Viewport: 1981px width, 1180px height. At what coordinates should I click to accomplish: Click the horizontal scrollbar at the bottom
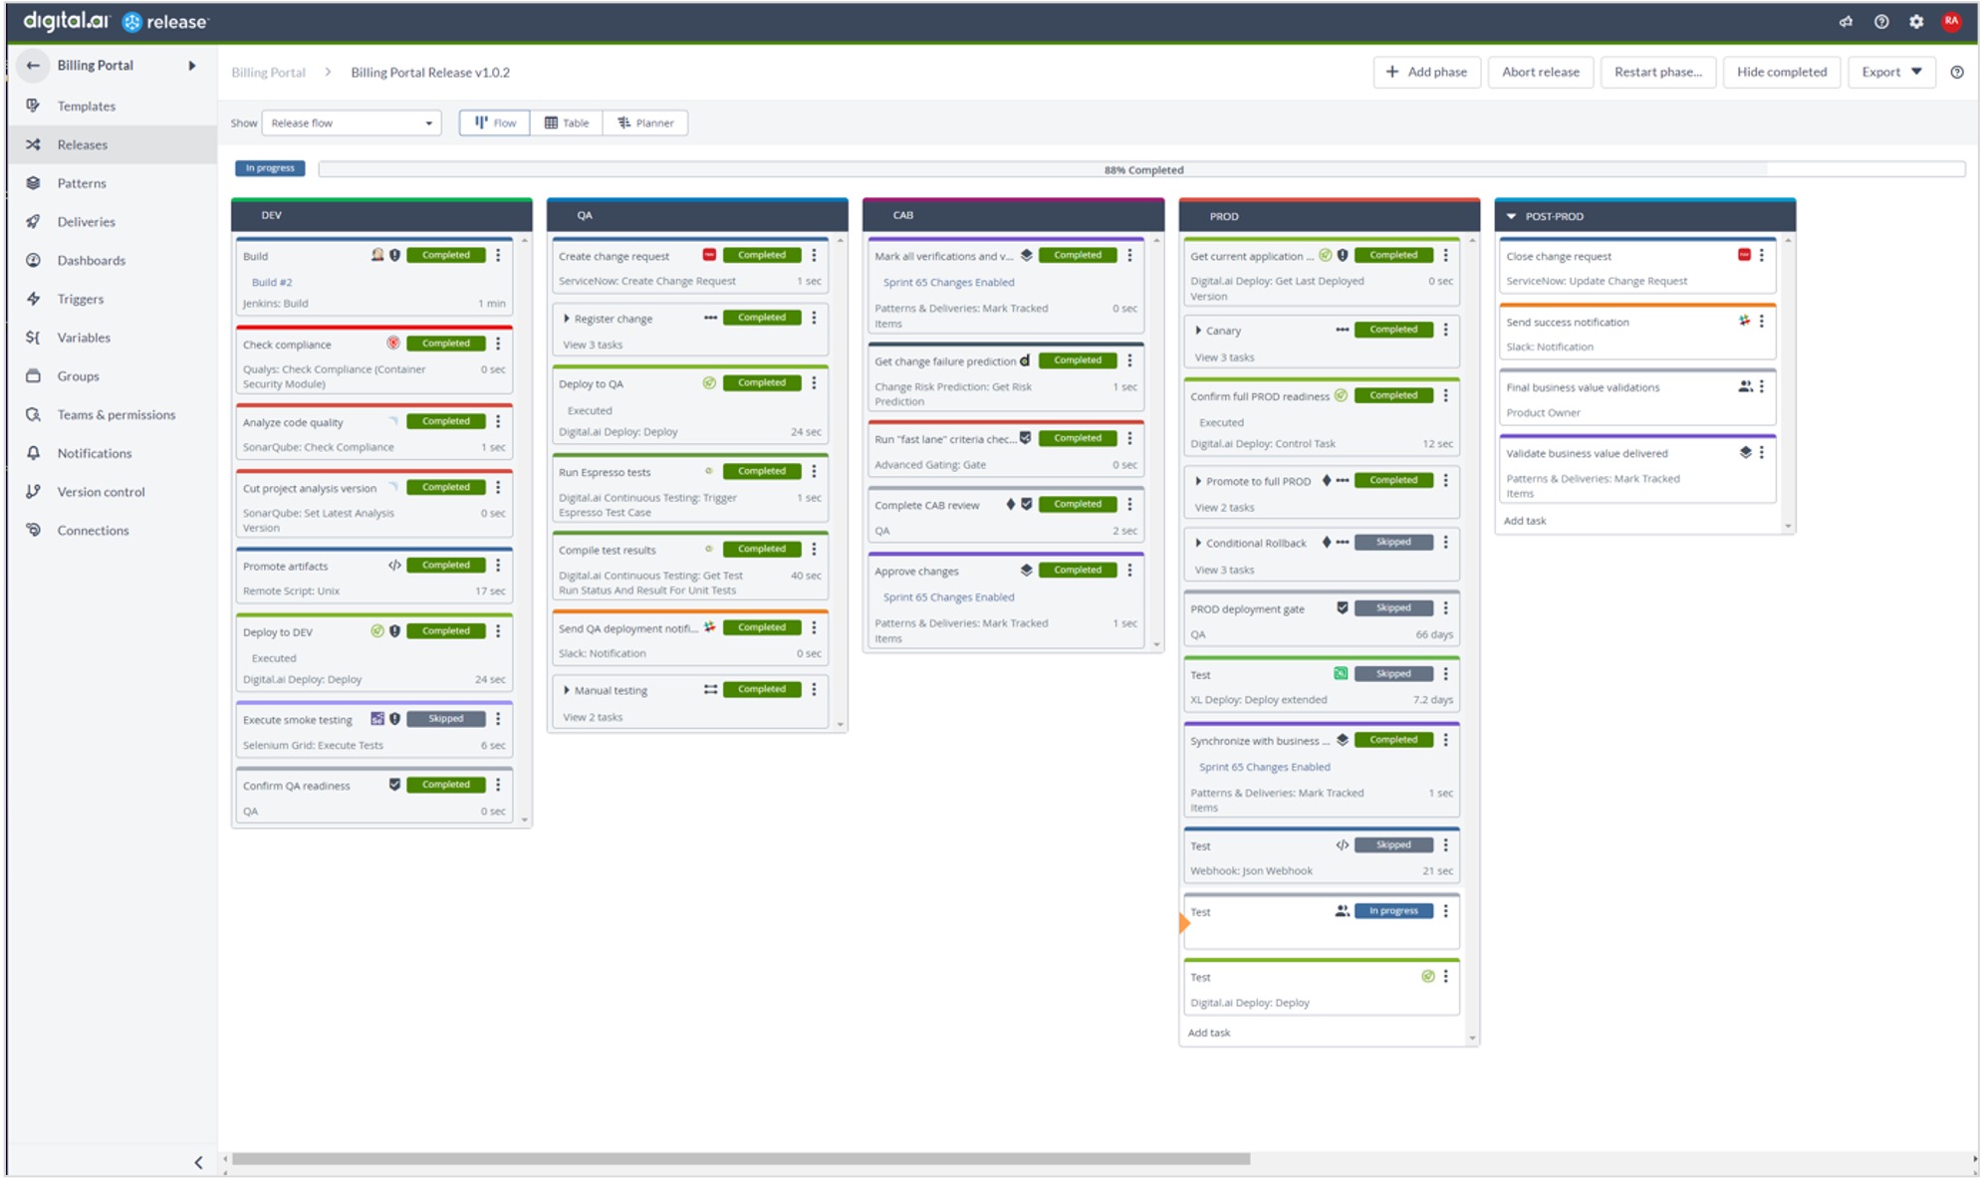coord(740,1159)
